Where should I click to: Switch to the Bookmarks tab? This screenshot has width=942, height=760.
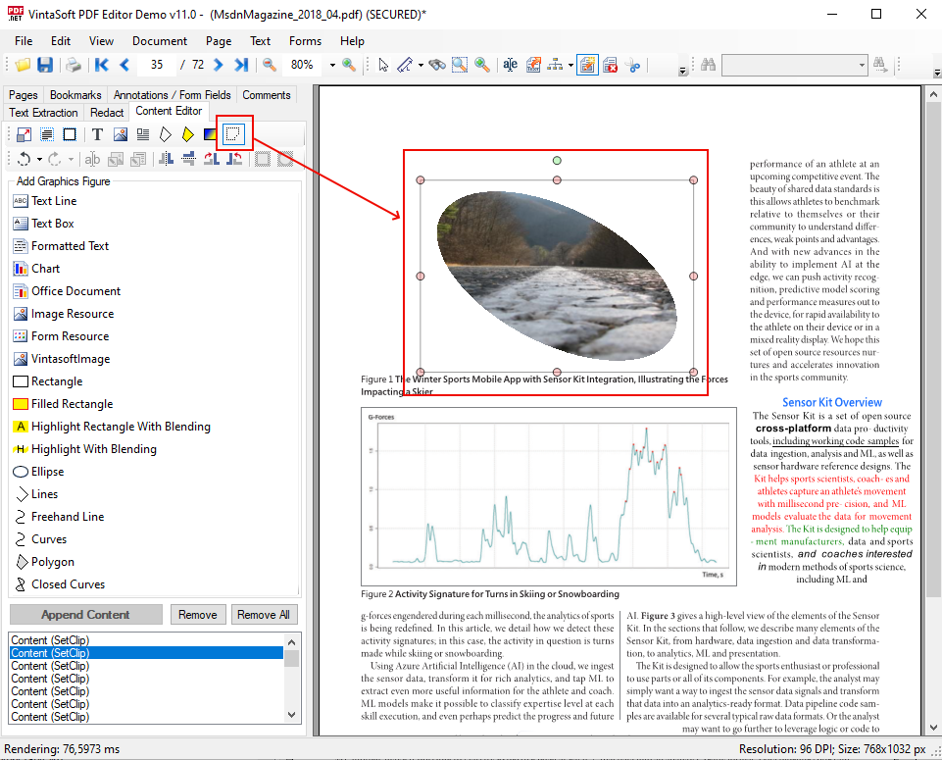pyautogui.click(x=75, y=95)
